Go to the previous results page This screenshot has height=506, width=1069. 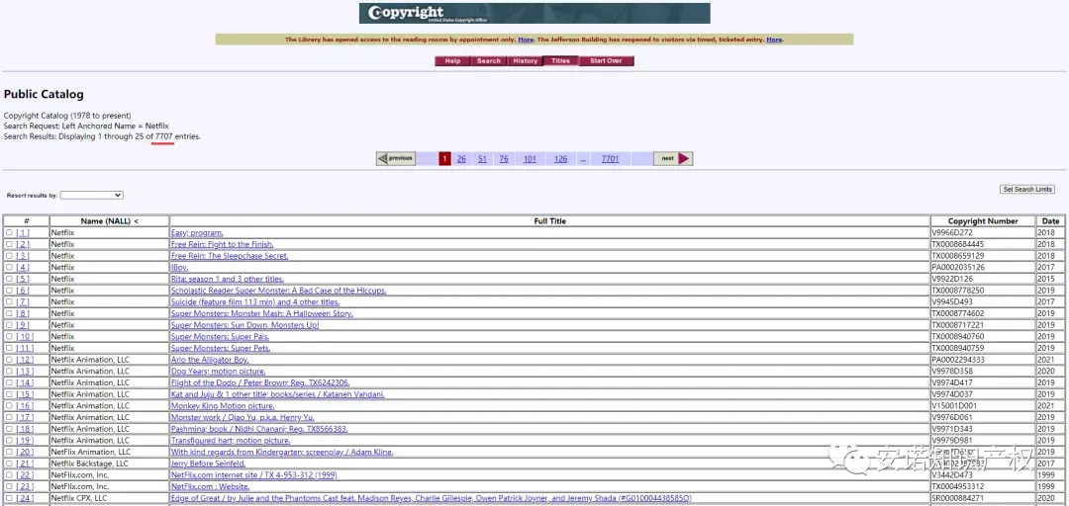(x=395, y=159)
